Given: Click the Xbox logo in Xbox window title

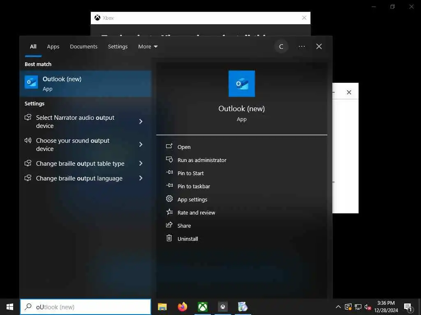Looking at the screenshot, I should click(97, 18).
